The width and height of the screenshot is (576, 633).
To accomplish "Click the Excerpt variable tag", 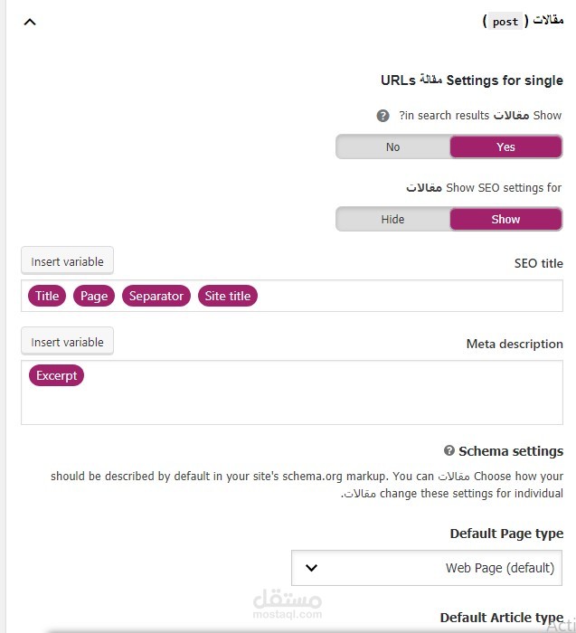I will click(x=57, y=375).
